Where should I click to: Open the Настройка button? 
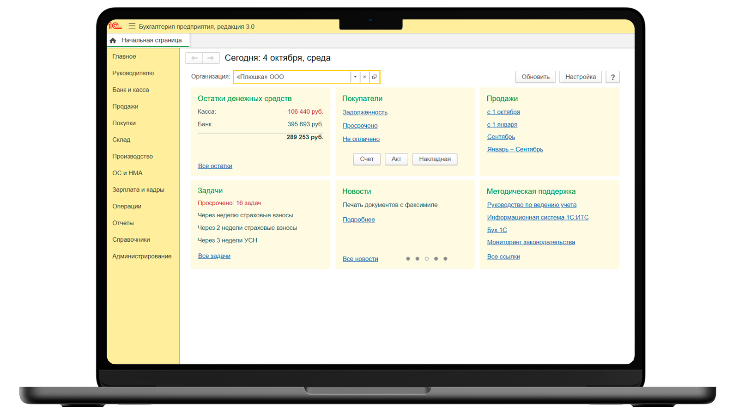(x=580, y=77)
